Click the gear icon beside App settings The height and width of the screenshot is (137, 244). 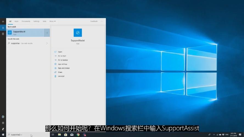click(55, 64)
